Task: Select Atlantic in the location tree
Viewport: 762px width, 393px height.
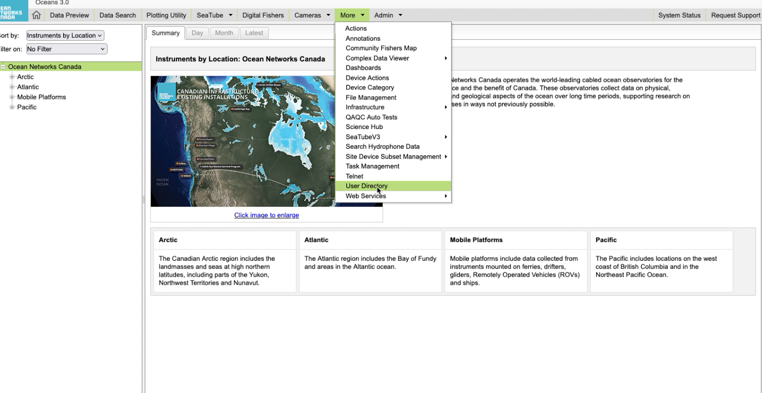Action: point(28,87)
